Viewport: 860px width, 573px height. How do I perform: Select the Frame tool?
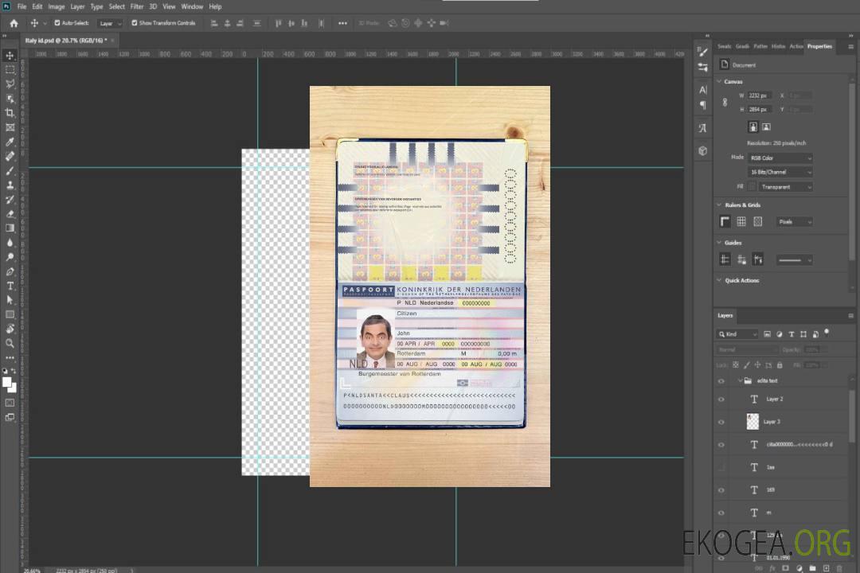(10, 127)
